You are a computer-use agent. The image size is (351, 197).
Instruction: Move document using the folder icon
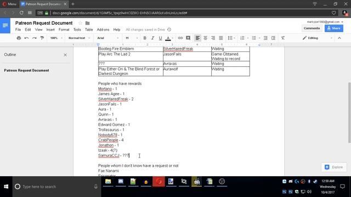tap(88, 23)
